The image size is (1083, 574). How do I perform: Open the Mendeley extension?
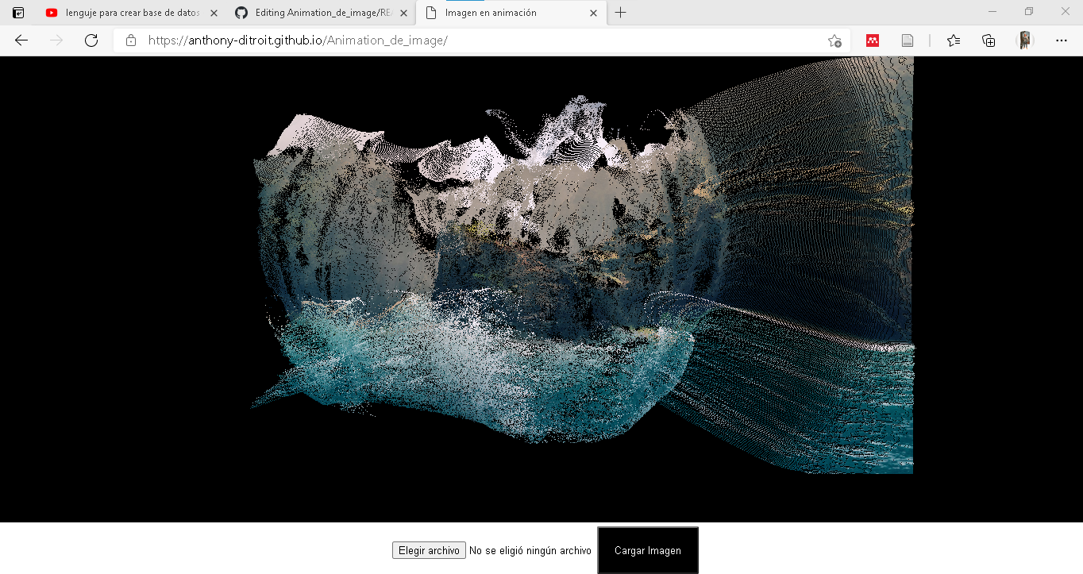pyautogui.click(x=872, y=40)
